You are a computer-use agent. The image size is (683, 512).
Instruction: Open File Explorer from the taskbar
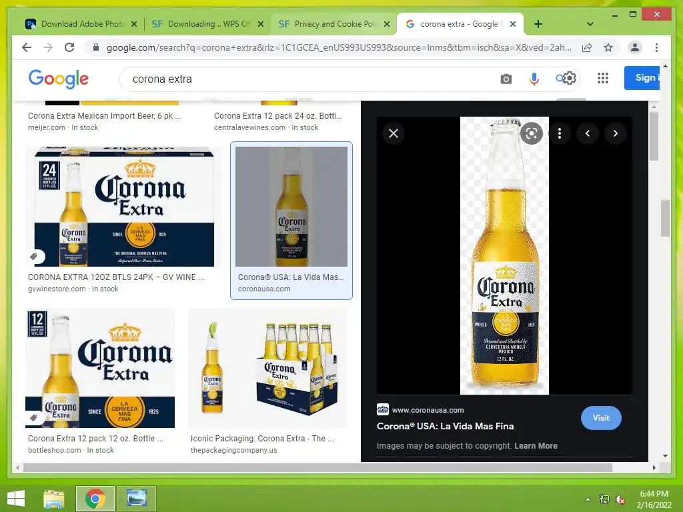point(53,499)
